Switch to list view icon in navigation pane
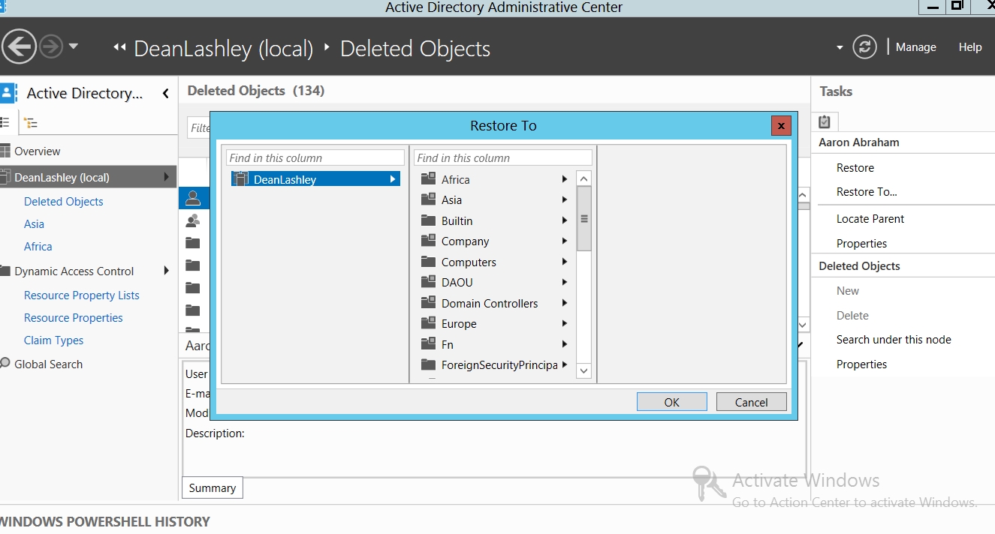Screen dimensions: 995x534 click(x=5, y=123)
